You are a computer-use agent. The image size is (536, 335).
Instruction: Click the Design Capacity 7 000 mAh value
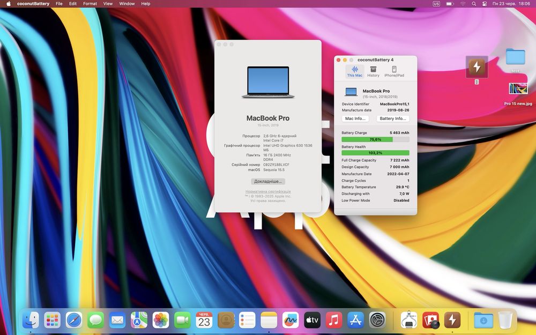click(400, 167)
